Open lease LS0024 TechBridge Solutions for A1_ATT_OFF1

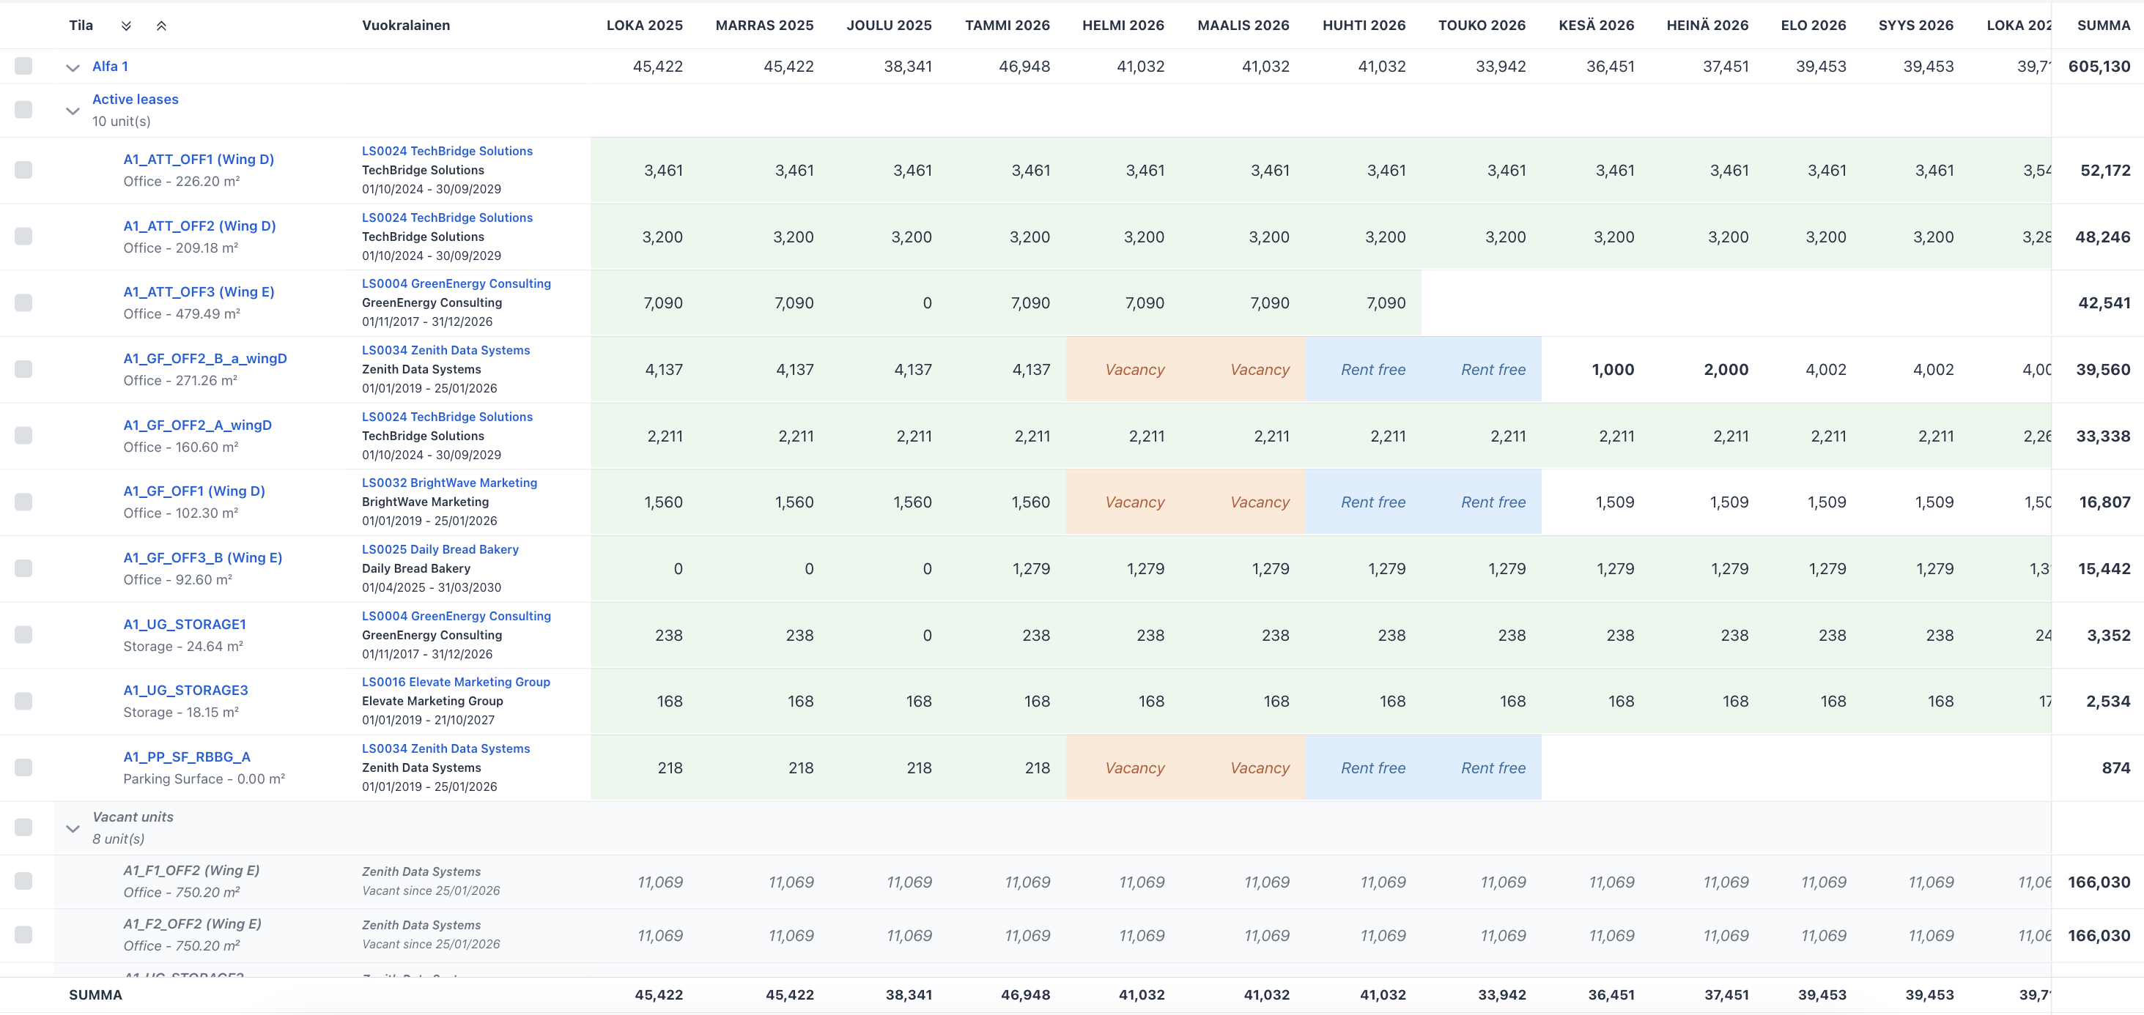pos(447,151)
